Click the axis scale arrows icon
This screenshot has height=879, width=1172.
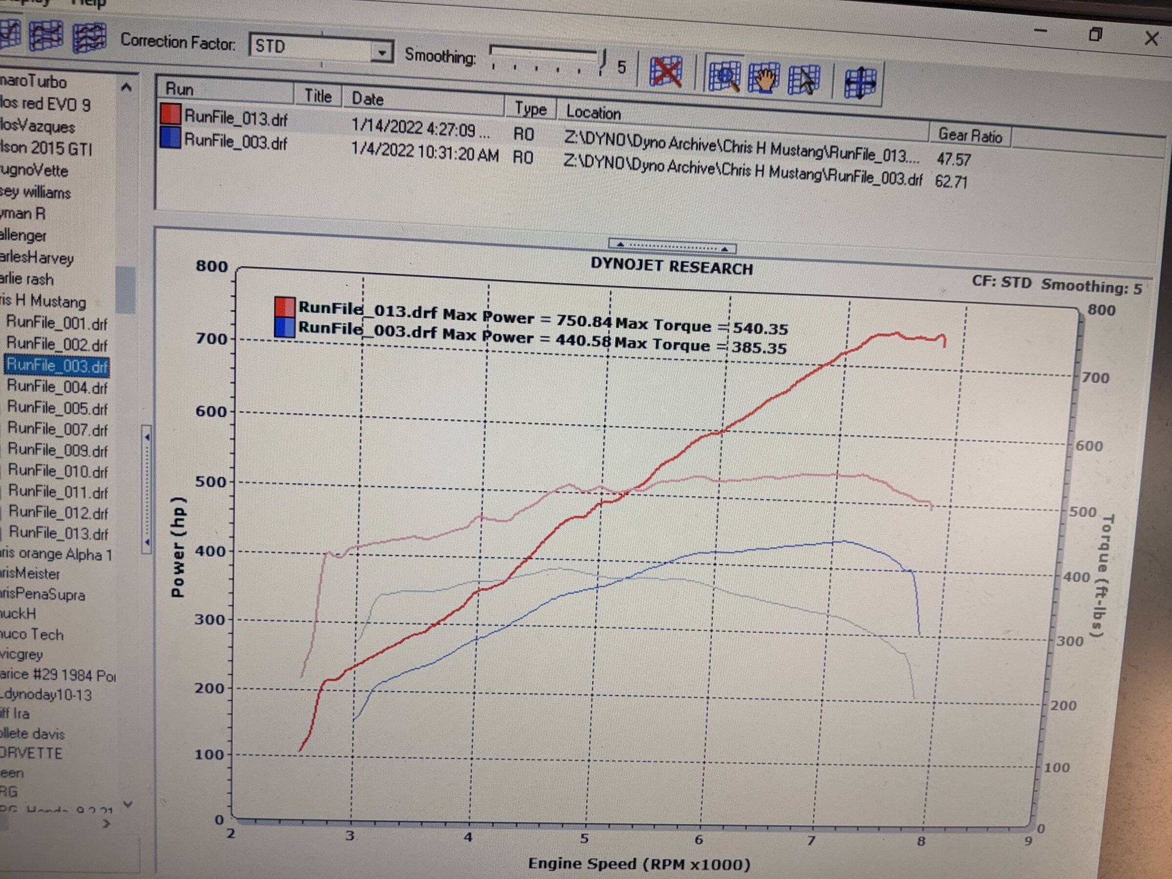click(x=859, y=83)
